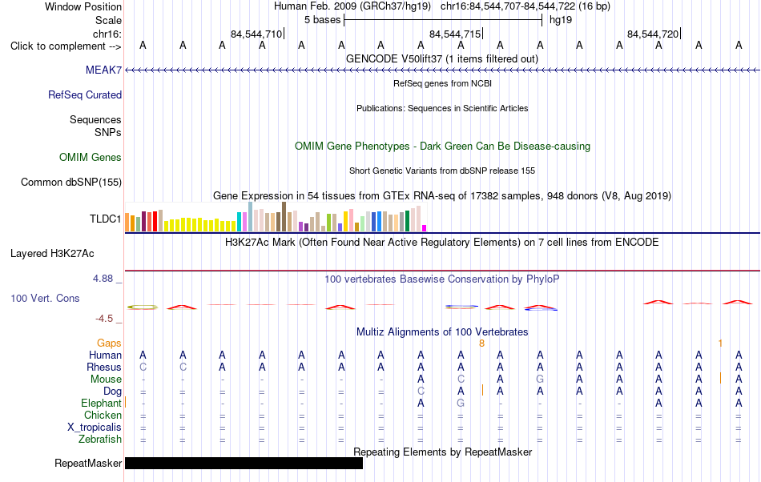The height and width of the screenshot is (482, 761).
Task: Click 'Multiz Alignments of 100 Vertebrates' title
Action: [x=442, y=331]
